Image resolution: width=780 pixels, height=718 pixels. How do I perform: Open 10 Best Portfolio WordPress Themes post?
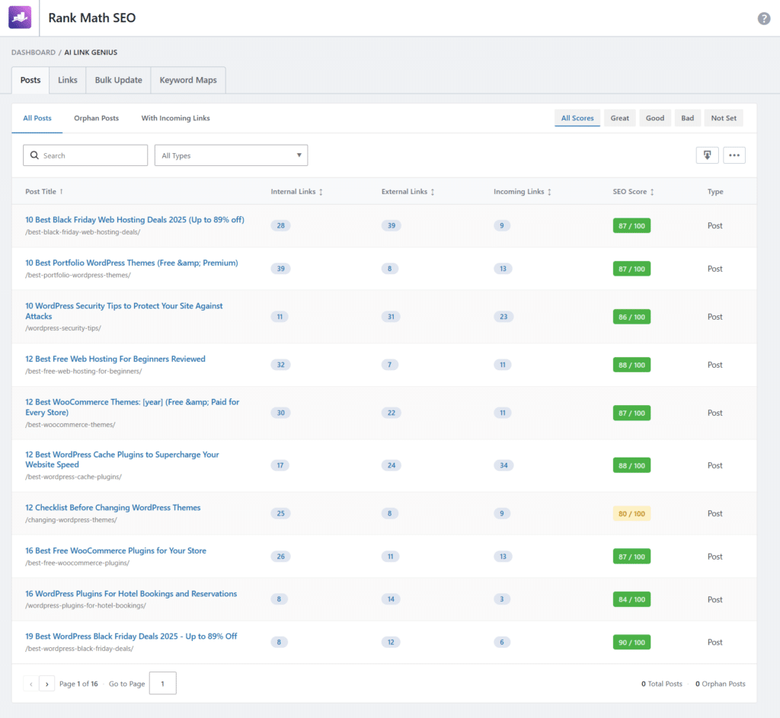[x=132, y=263]
